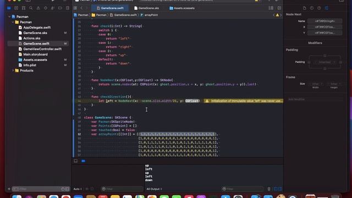Toggle breakpoints activation blue icon
The width and height of the screenshot is (352, 198).
[83, 161]
